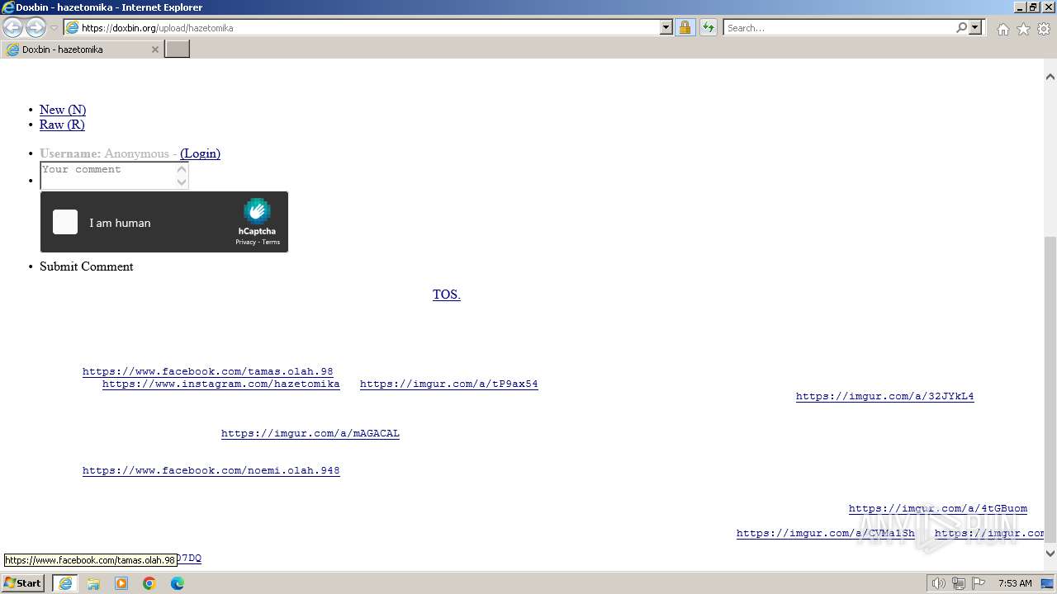Click the comment box scroll-up arrow

point(182,169)
